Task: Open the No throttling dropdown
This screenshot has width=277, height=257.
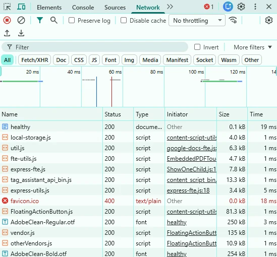Action: click(197, 20)
